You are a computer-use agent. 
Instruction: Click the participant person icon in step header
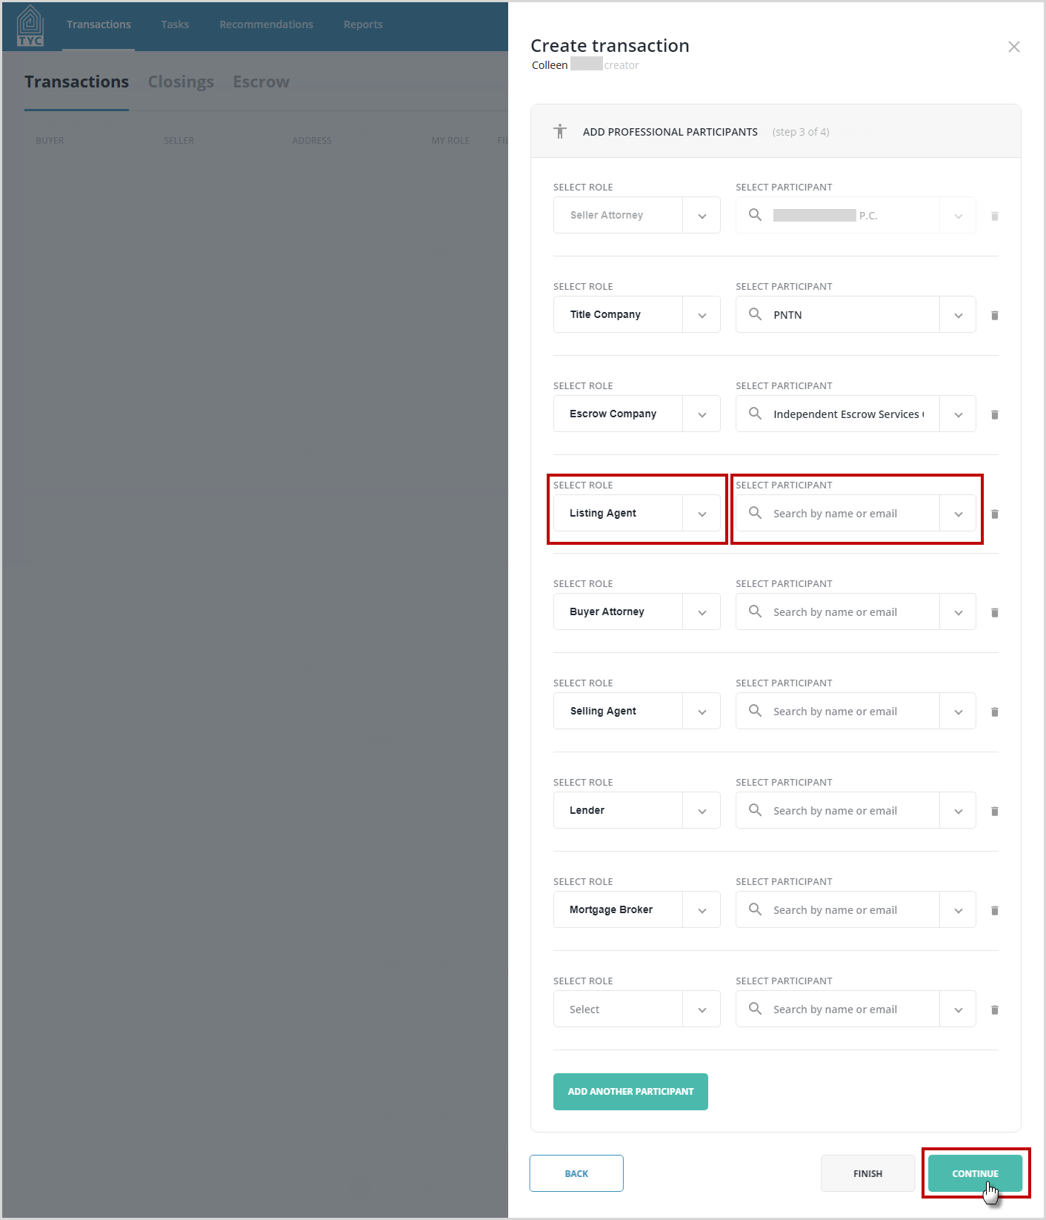560,131
